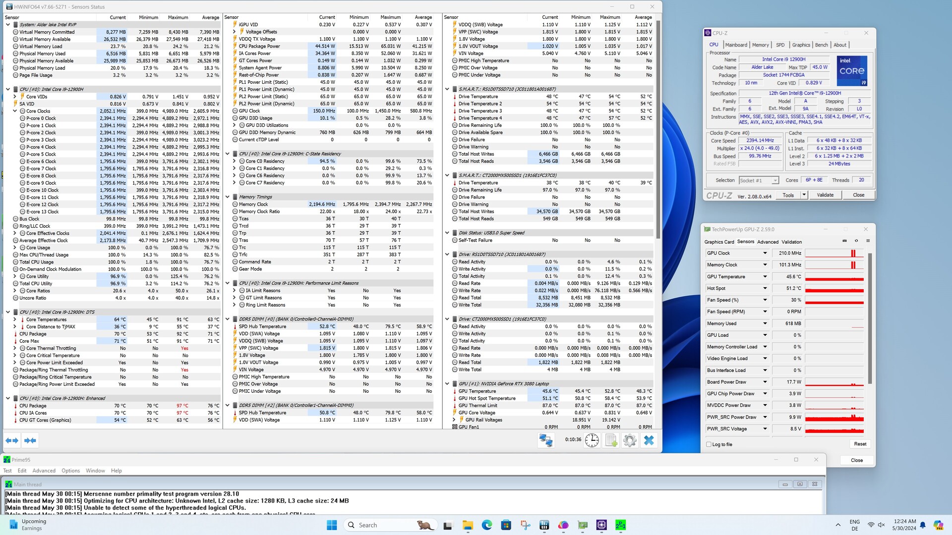
Task: Enable the Log to file checkbox
Action: point(709,444)
